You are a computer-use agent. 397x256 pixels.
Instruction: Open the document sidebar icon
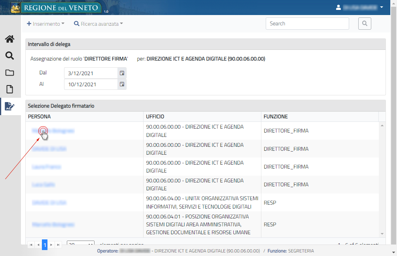point(9,89)
